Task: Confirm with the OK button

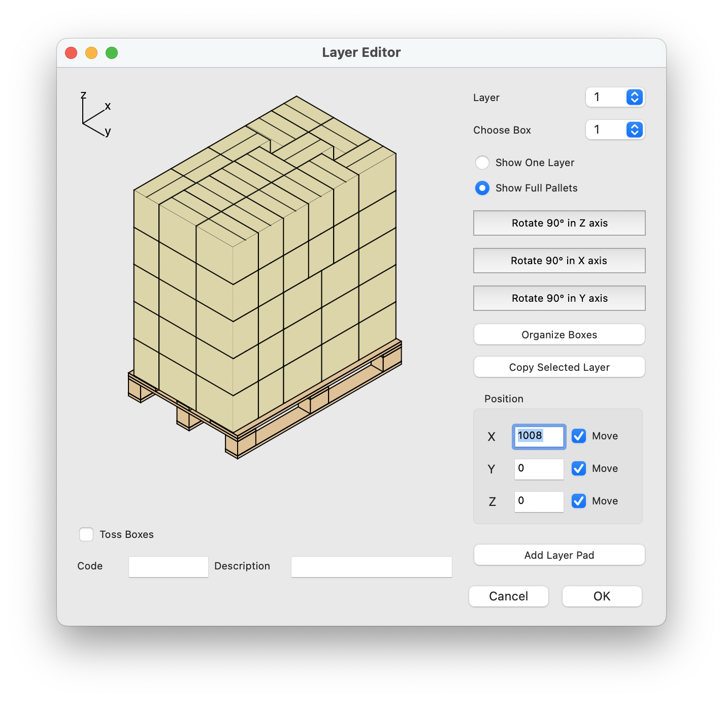Action: pyautogui.click(x=602, y=596)
